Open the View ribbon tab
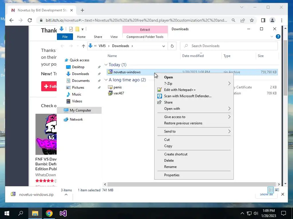 click(x=114, y=37)
